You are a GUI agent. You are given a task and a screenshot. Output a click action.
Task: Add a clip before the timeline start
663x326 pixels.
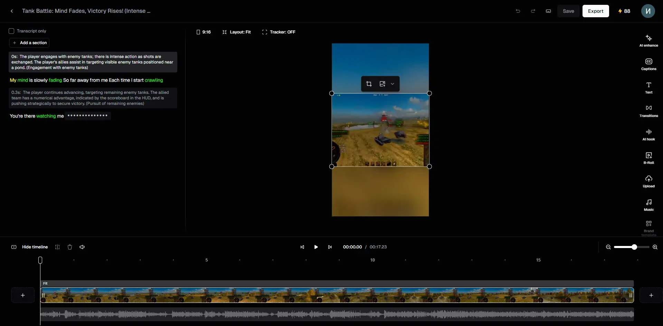coord(23,295)
